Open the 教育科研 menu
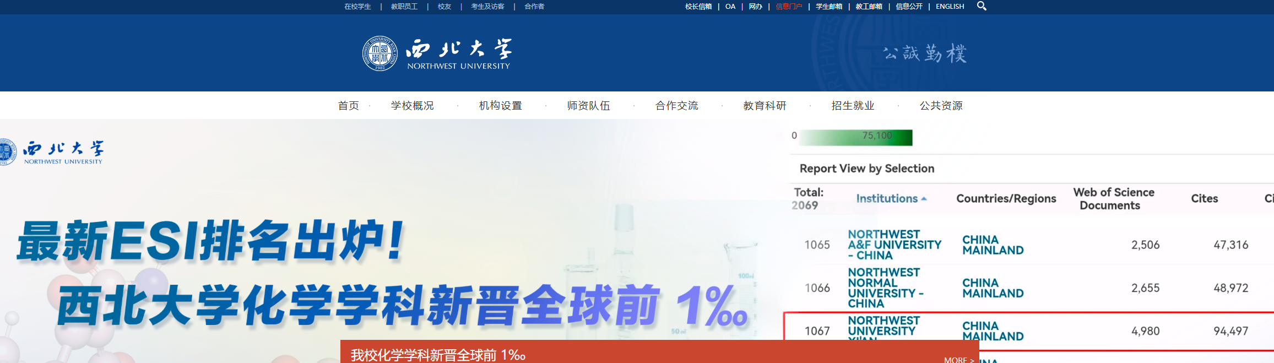This screenshot has width=1274, height=363. coord(765,106)
